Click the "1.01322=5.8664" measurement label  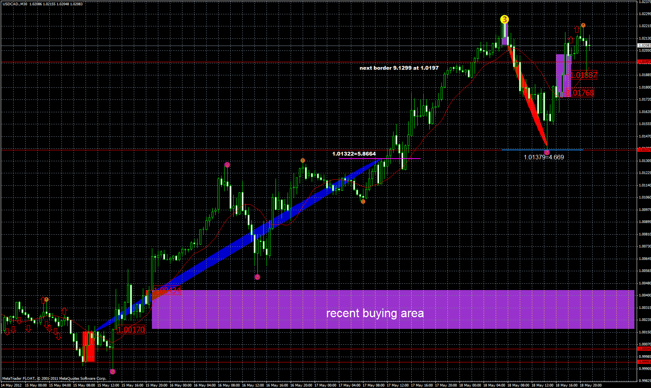[x=353, y=154]
